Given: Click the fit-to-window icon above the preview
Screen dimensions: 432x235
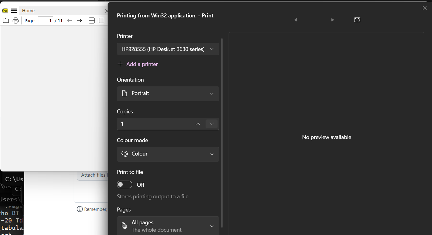Looking at the screenshot, I should [x=357, y=20].
